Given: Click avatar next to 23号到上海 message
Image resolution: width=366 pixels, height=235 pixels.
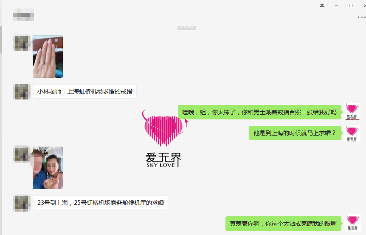Looking at the screenshot, I should point(21,203).
